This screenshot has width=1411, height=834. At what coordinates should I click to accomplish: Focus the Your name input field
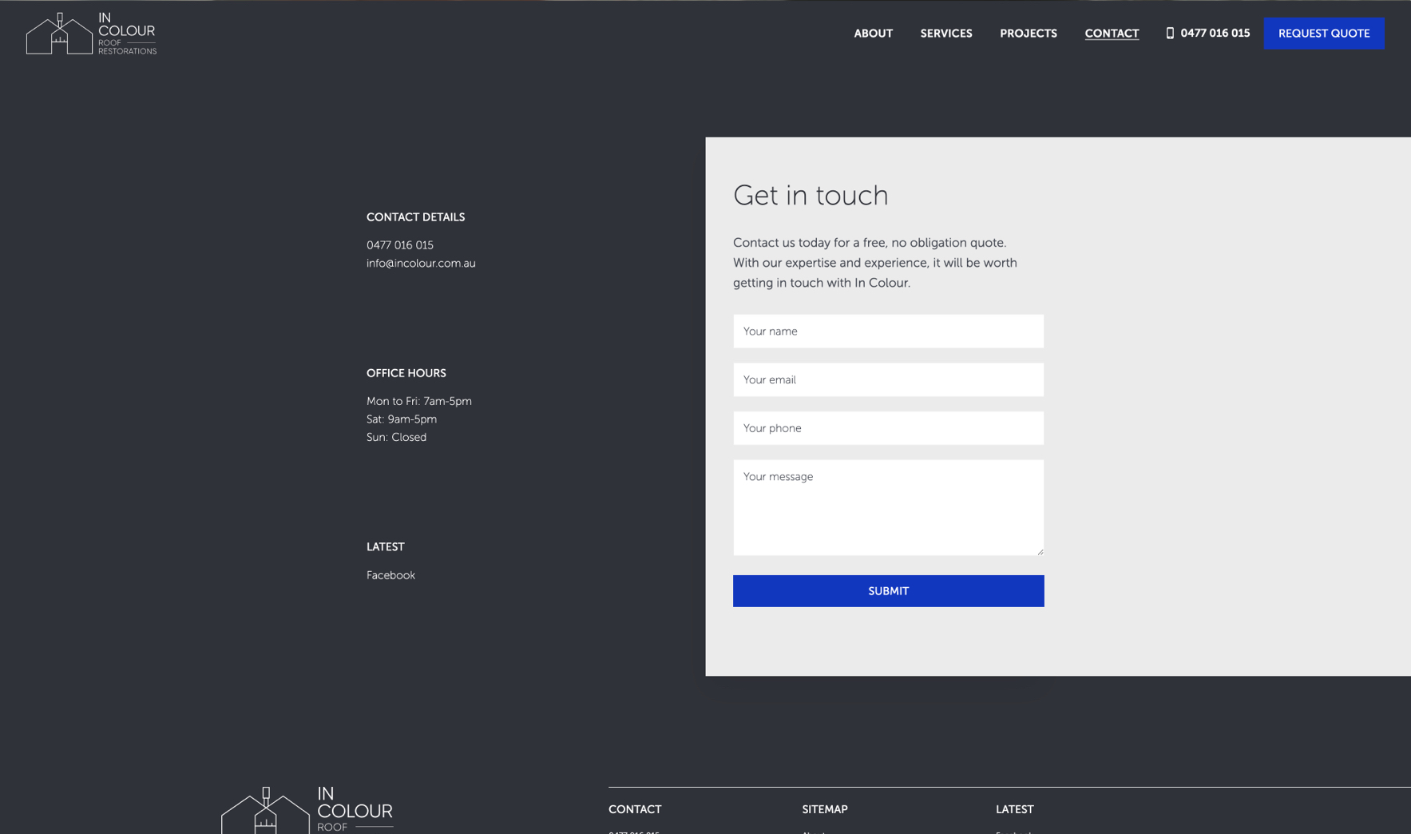pyautogui.click(x=888, y=332)
